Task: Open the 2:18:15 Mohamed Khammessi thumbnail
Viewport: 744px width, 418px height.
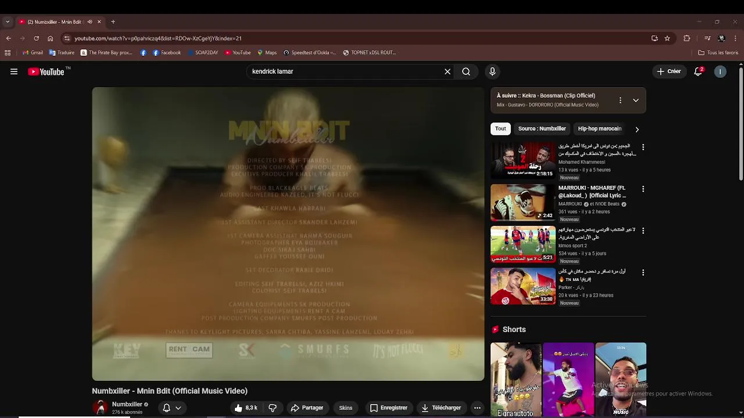Action: [x=523, y=161]
